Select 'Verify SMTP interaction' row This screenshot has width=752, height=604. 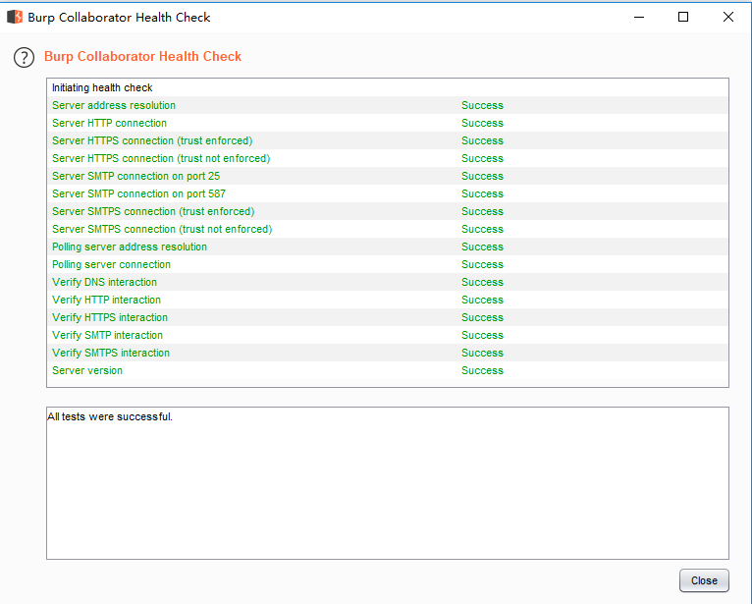388,335
